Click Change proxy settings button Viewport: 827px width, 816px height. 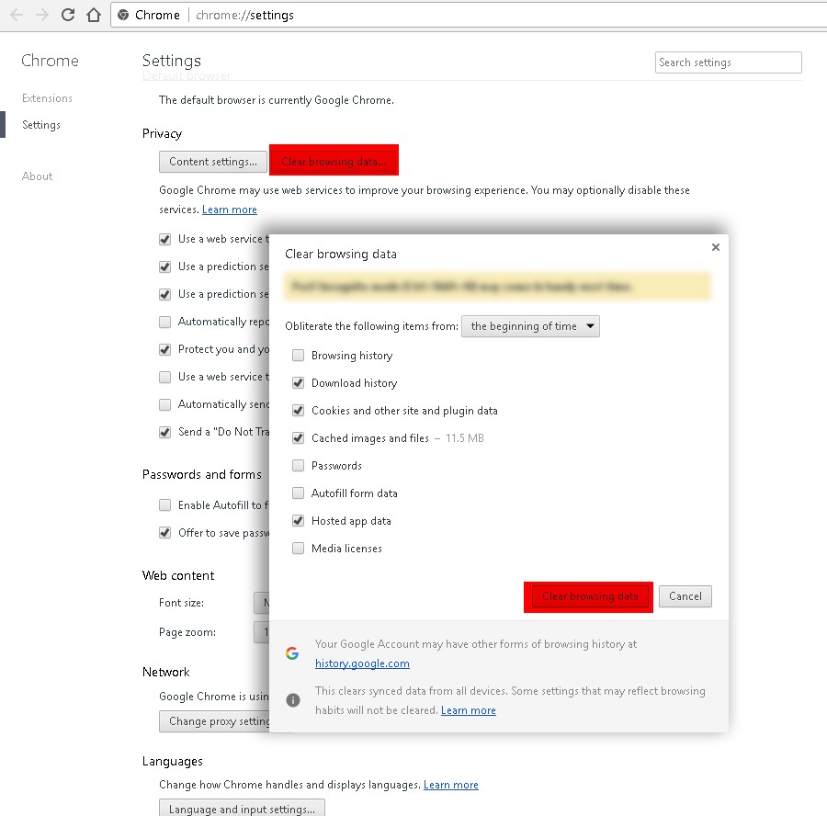coord(214,721)
